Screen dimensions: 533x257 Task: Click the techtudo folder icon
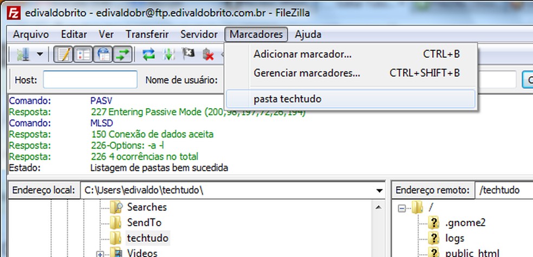116,238
